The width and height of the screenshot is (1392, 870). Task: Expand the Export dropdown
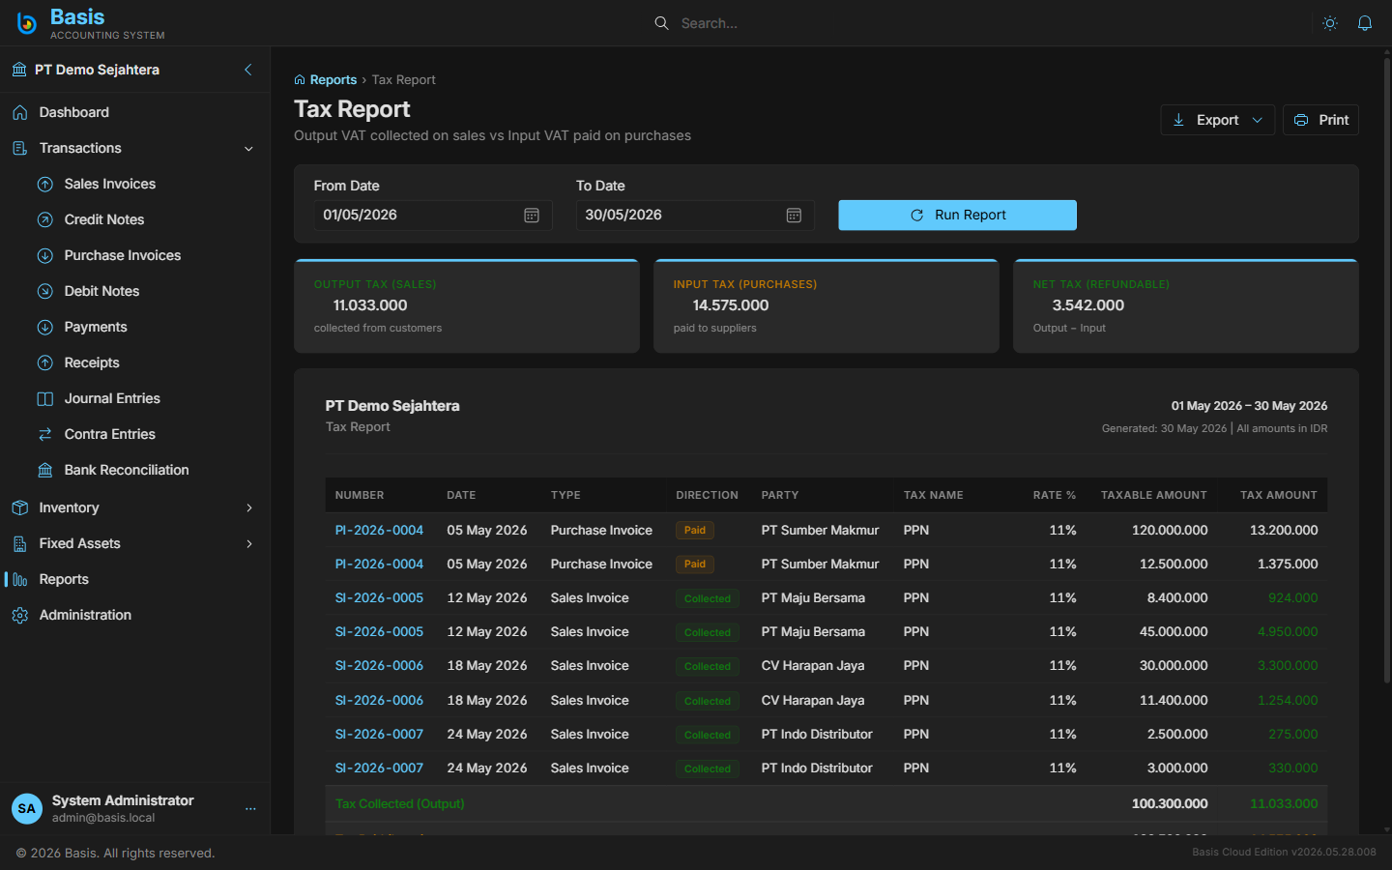click(x=1217, y=120)
